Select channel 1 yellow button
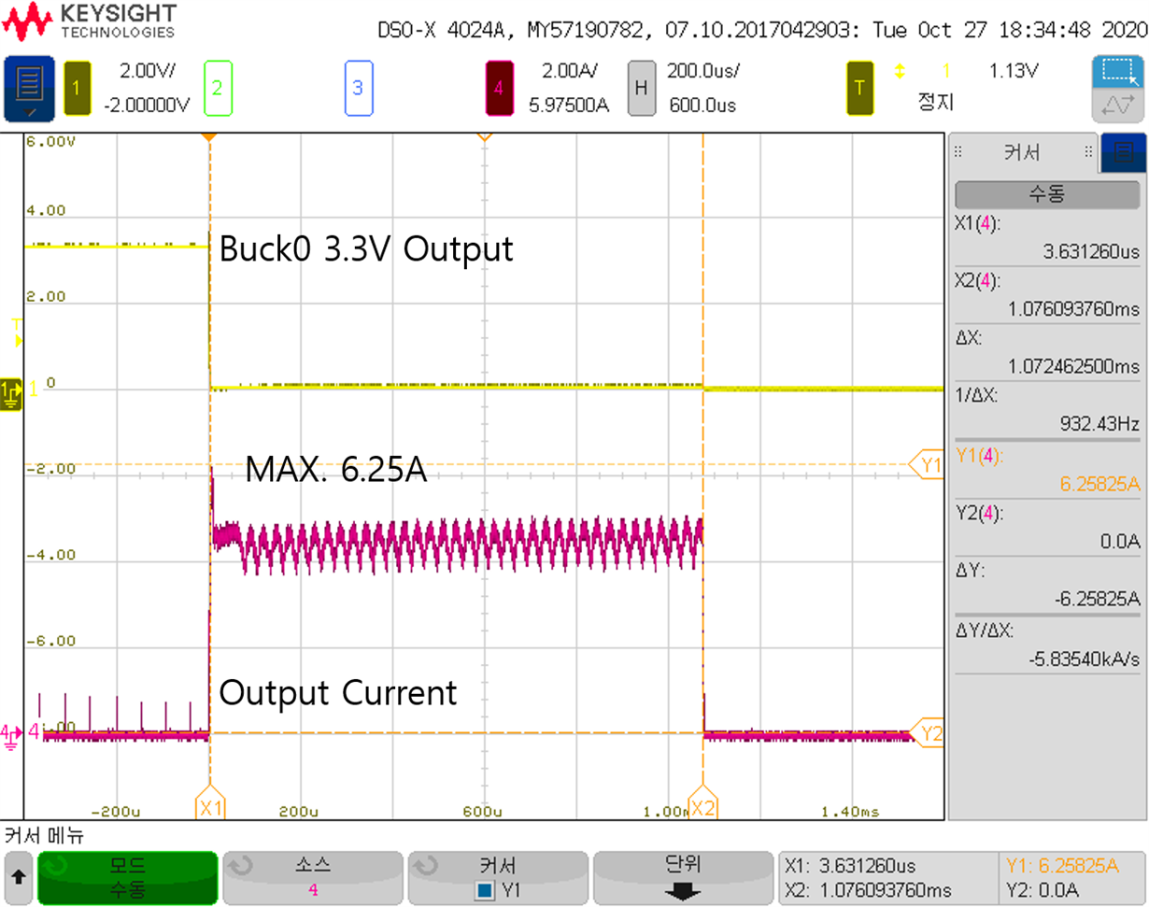 pos(78,89)
